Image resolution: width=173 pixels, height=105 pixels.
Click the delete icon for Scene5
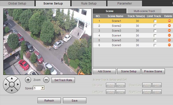pos(169,40)
